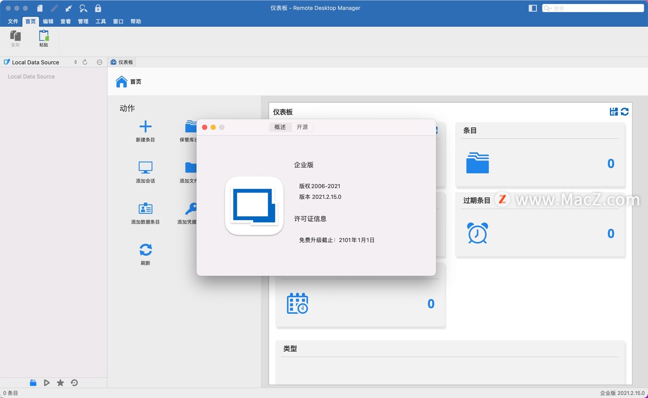Click the quick connect icon in title bar

pyautogui.click(x=68, y=8)
